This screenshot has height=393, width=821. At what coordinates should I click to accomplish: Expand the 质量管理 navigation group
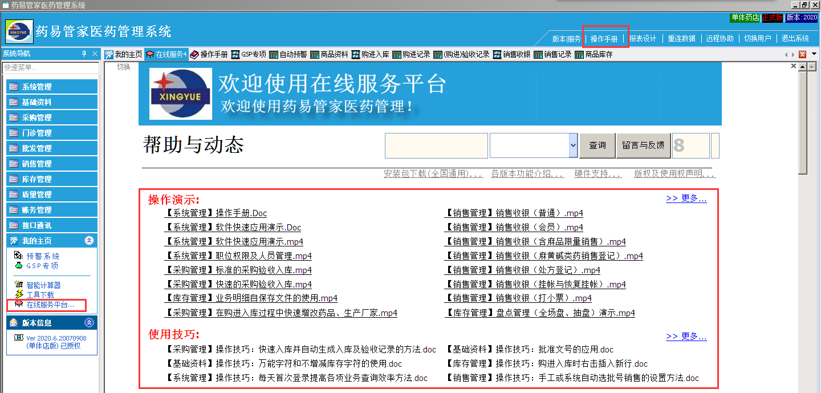52,195
